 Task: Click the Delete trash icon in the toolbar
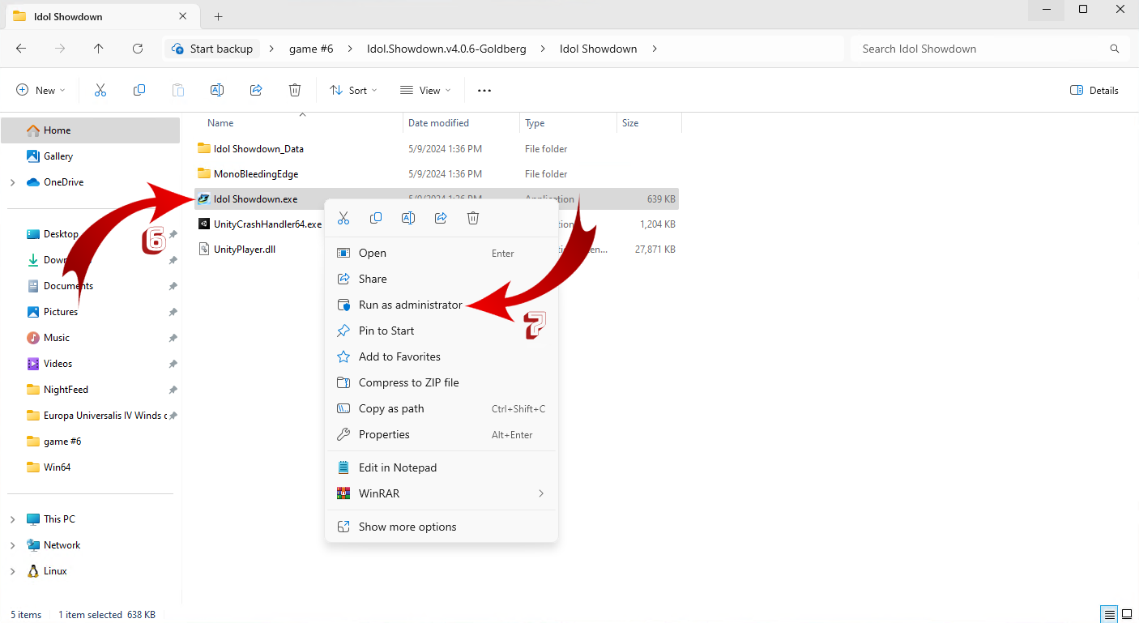click(295, 90)
